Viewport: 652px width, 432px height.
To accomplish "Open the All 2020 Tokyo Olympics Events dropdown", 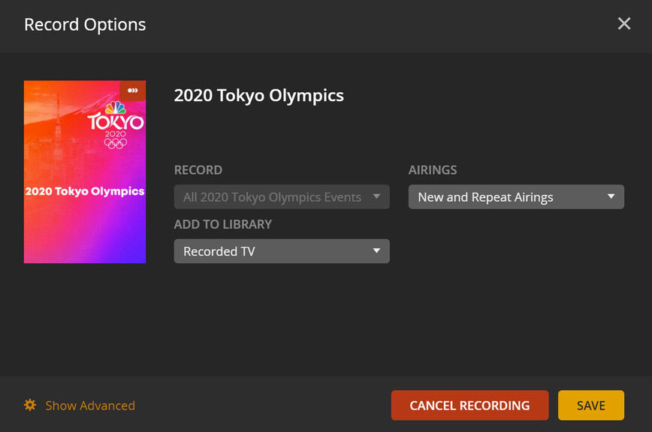I will [x=282, y=197].
